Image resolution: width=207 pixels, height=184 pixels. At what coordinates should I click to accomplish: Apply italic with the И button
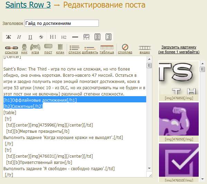19,37
